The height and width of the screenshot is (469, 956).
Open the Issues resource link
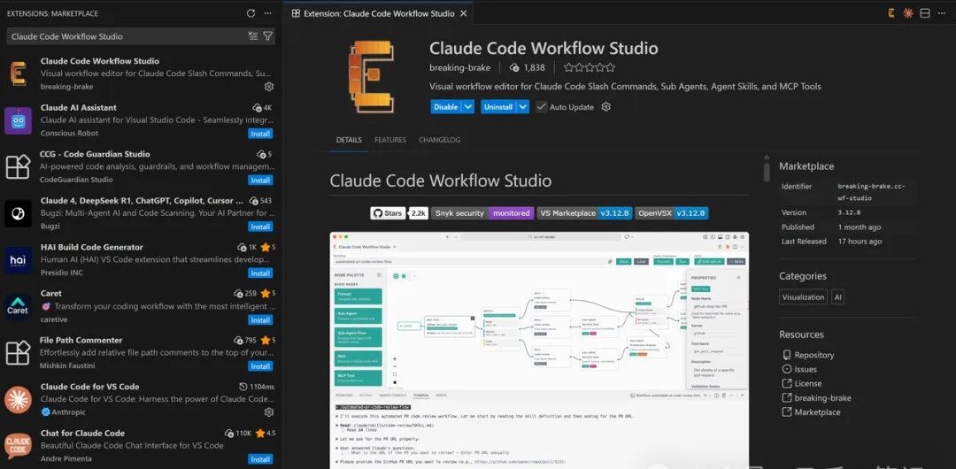click(806, 369)
